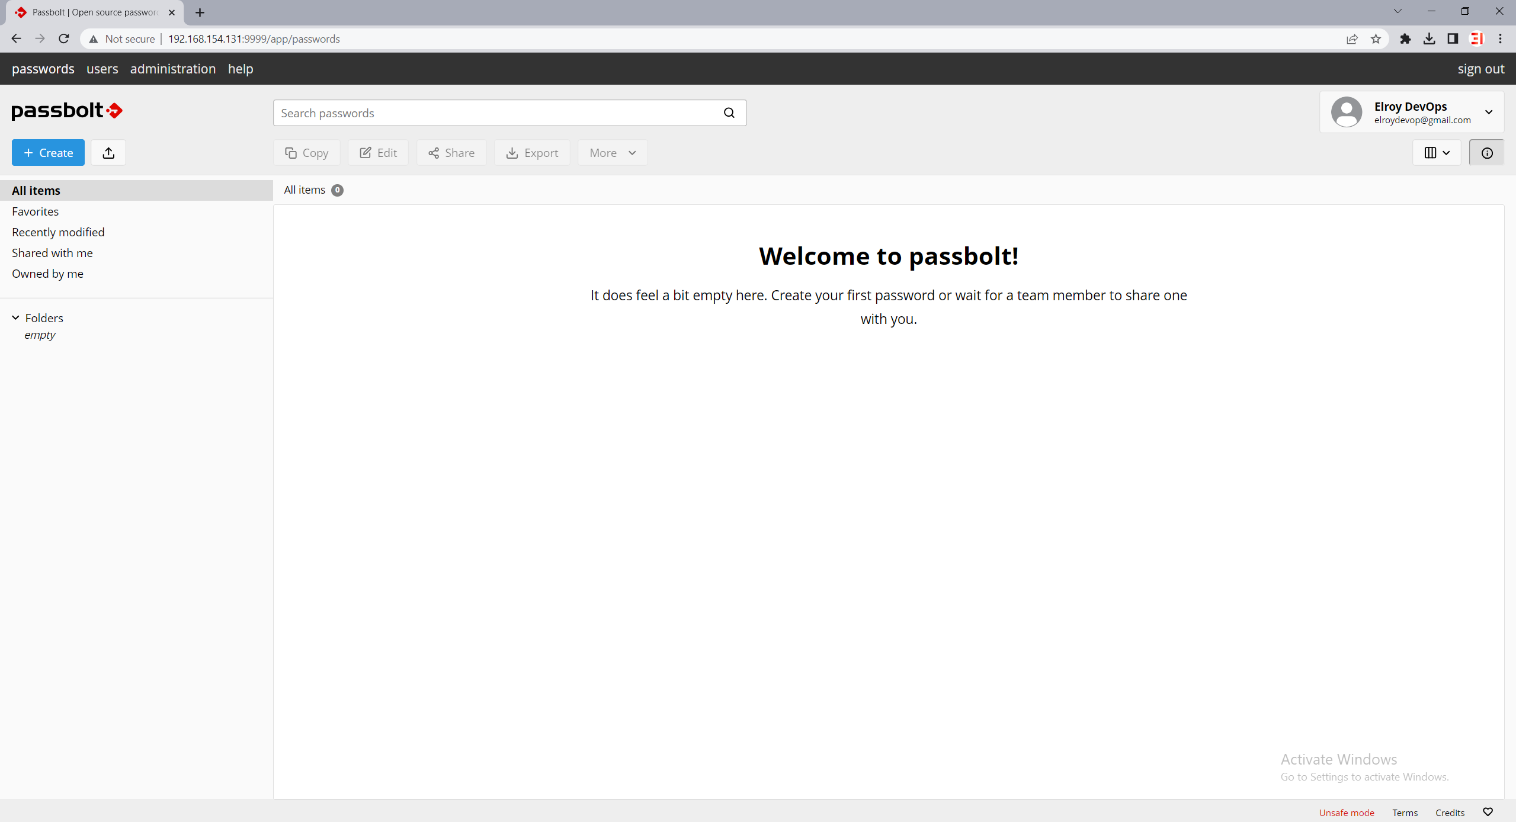Screen dimensions: 1516x822
Task: Open Chrome extensions puzzle icon
Action: [1405, 39]
